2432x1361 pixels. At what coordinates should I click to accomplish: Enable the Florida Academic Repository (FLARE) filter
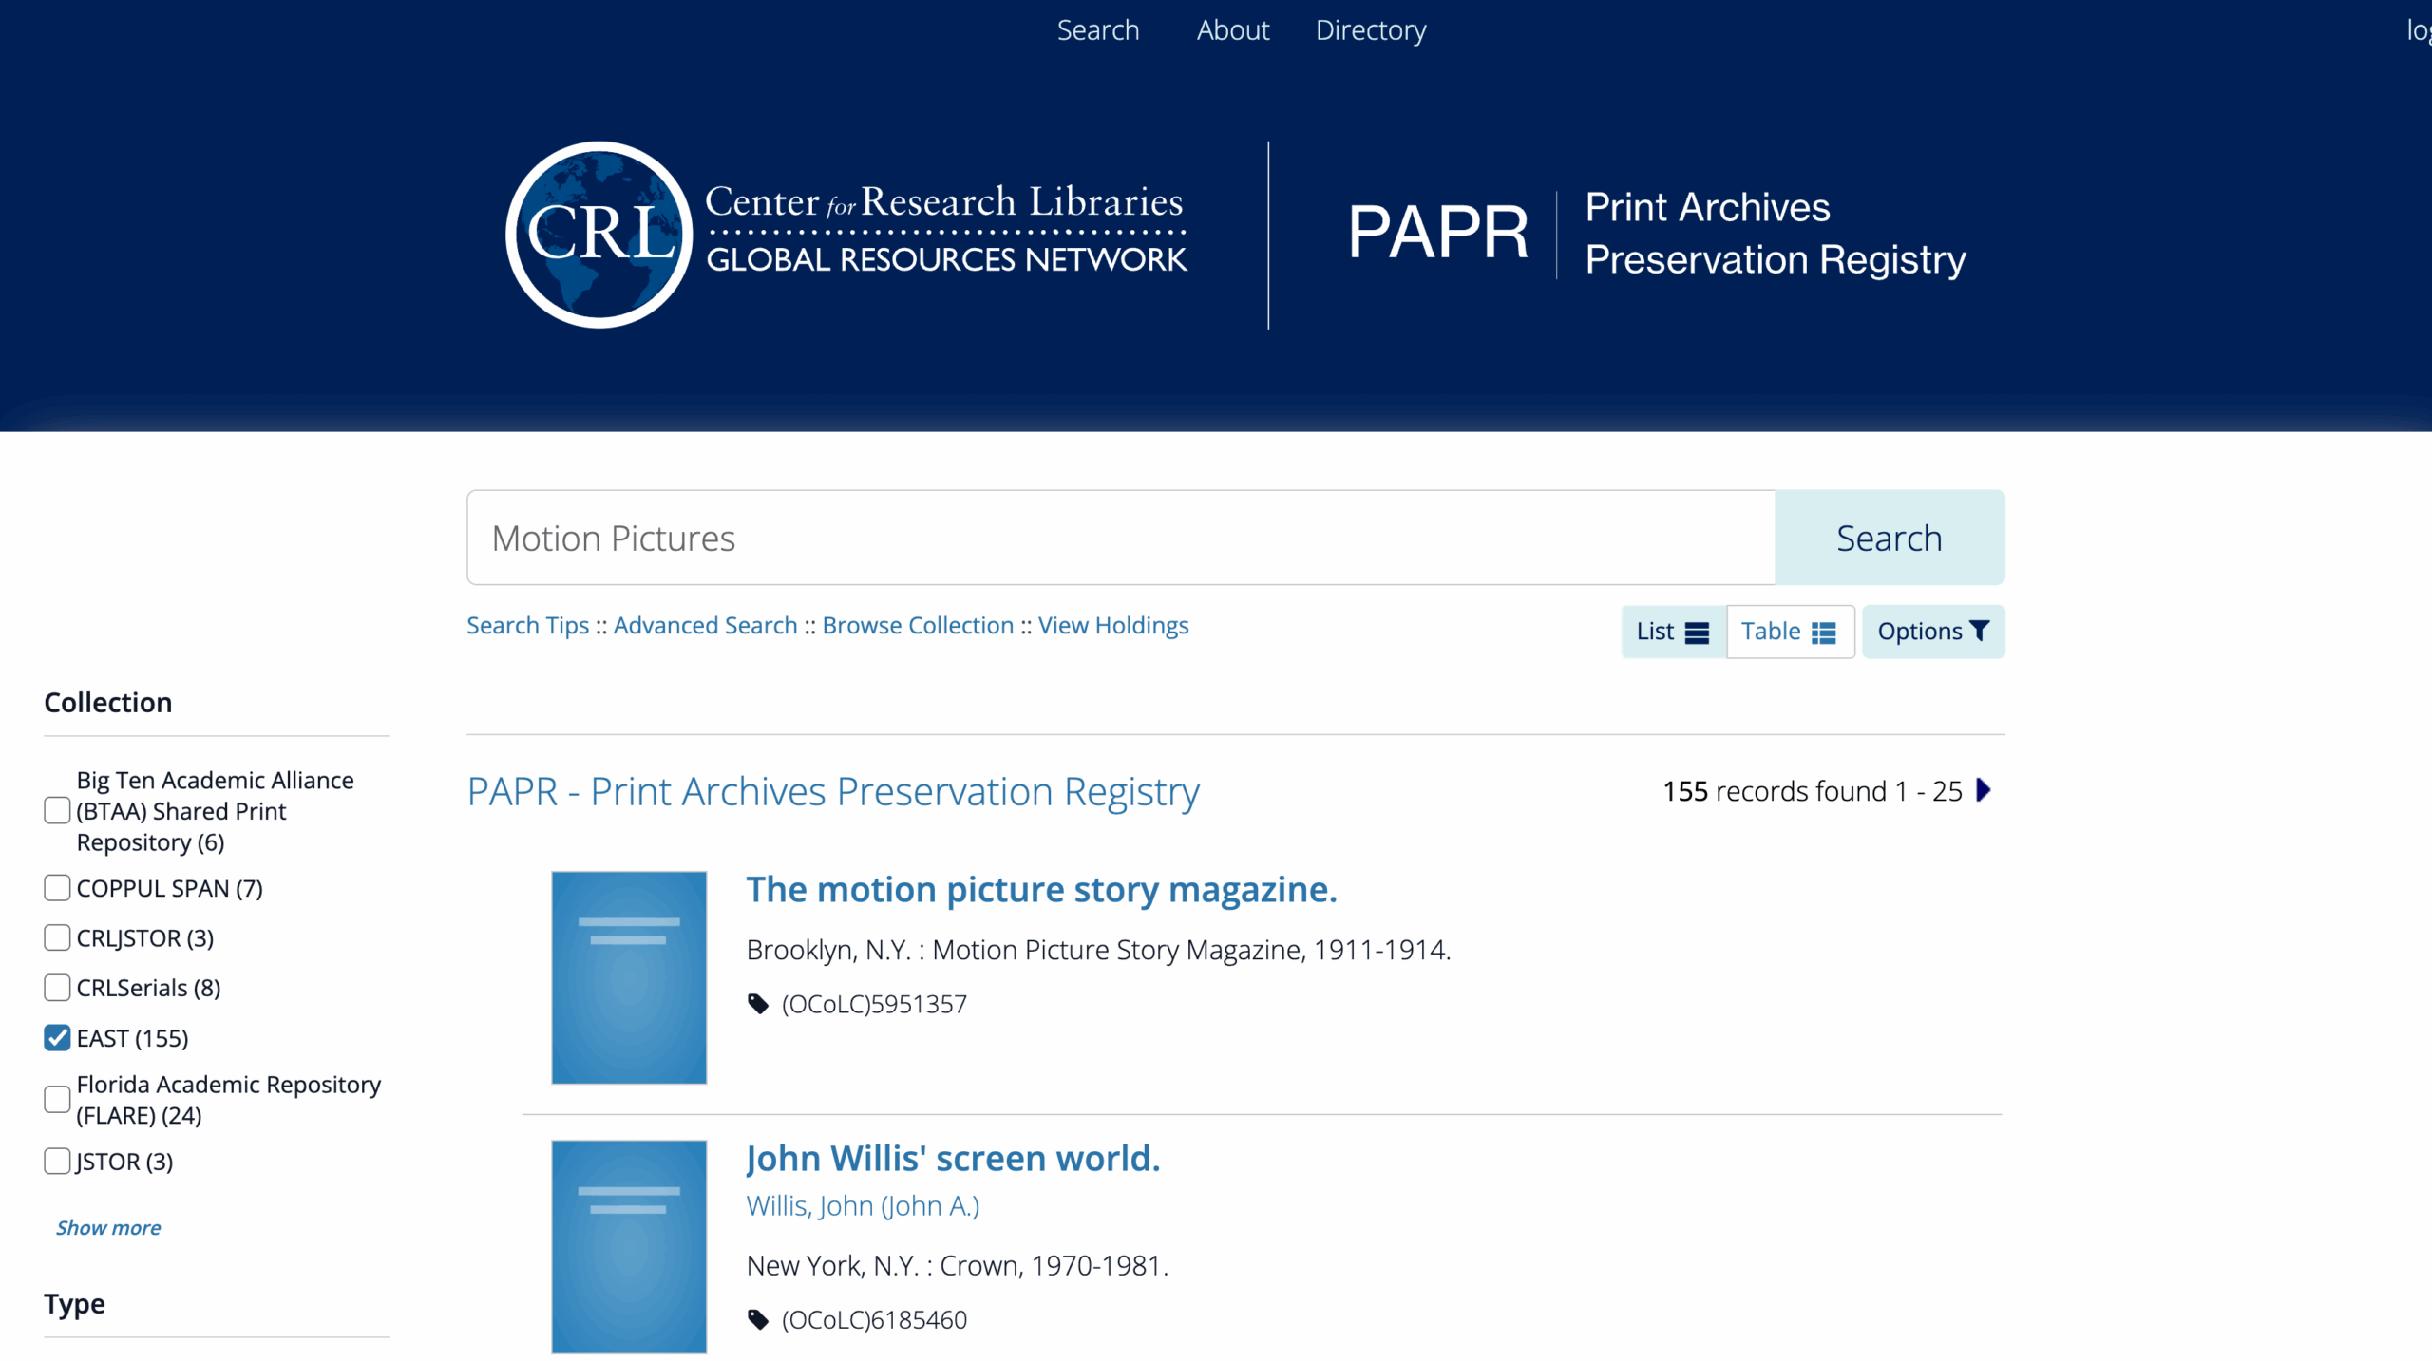click(57, 1100)
